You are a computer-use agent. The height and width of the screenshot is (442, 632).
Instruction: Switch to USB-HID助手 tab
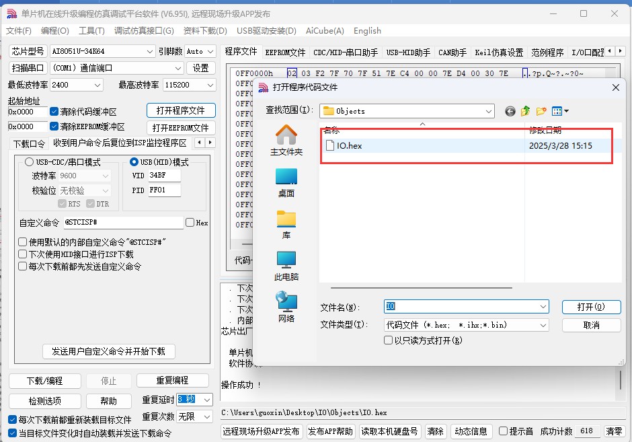(x=408, y=52)
